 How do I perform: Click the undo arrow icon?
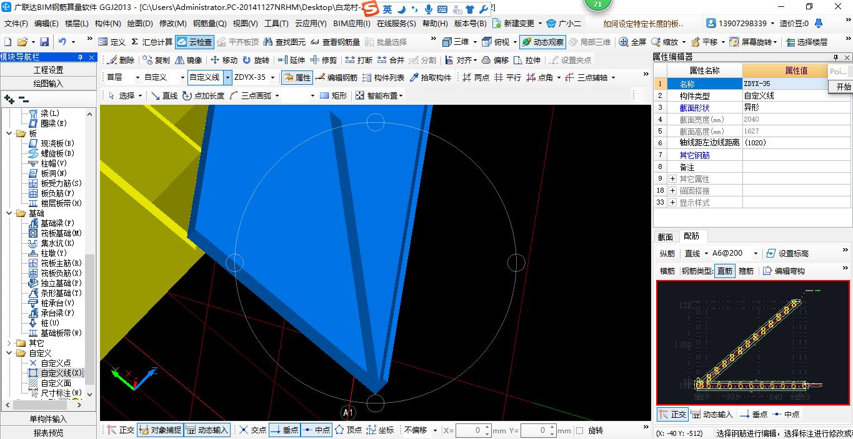(62, 42)
